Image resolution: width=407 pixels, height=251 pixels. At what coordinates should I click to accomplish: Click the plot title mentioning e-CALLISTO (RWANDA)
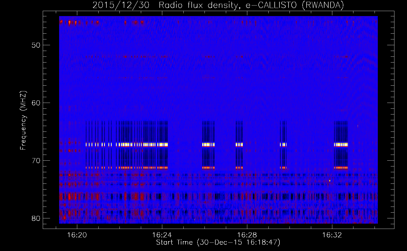click(218, 5)
